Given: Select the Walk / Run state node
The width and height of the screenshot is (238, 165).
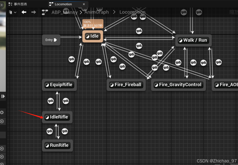Looking at the screenshot, I should [x=193, y=40].
